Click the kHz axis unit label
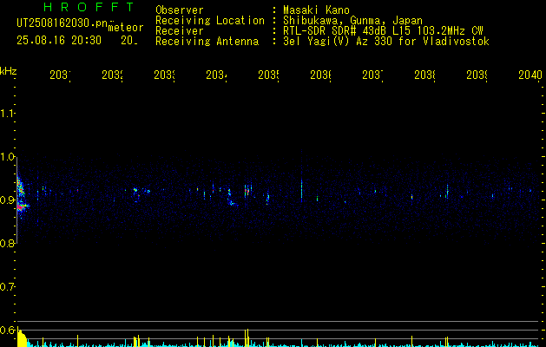546x347 pixels. pos(9,71)
